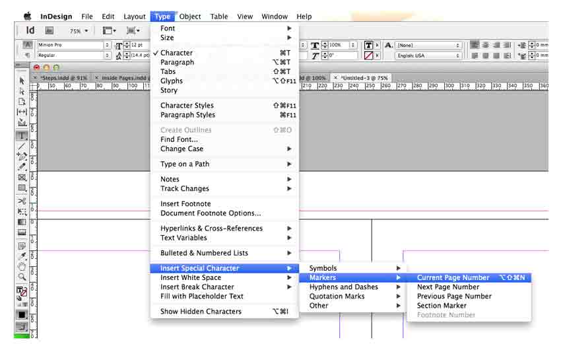
Task: Open the Screen Mode dropdown
Action: [133, 31]
